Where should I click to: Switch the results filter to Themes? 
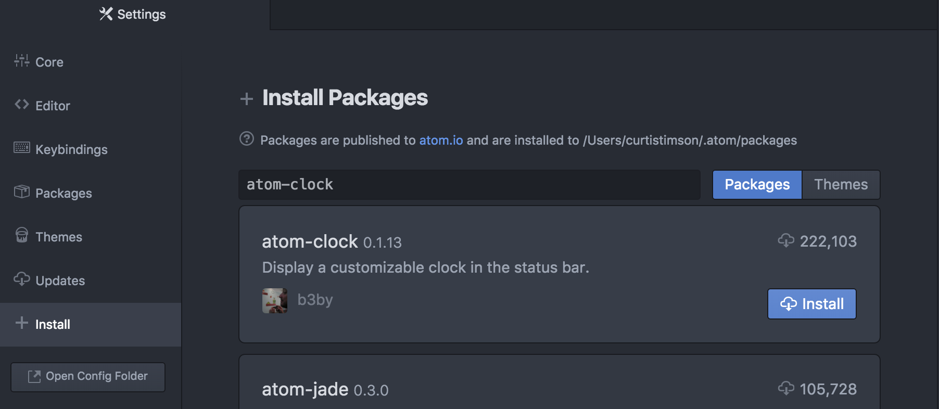841,184
